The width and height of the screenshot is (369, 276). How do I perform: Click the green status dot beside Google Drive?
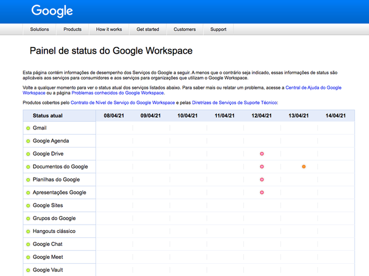tap(29, 154)
